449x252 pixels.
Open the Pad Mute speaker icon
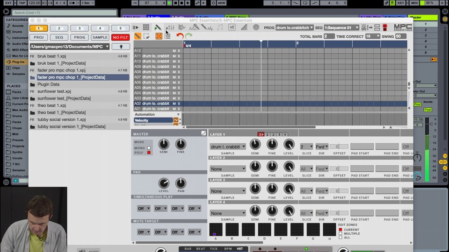click(x=232, y=28)
